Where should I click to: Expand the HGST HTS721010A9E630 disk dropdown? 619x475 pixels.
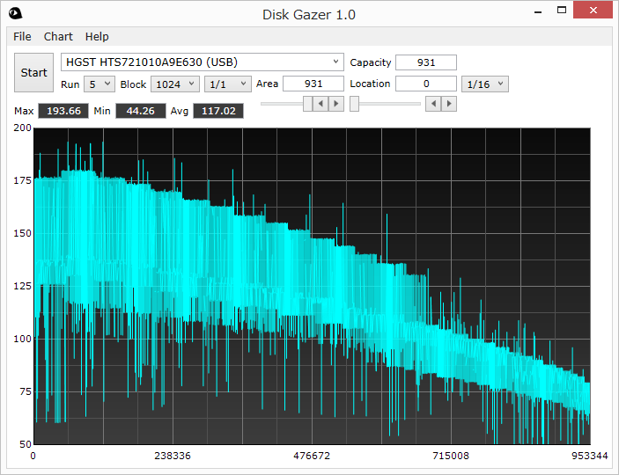coord(203,62)
